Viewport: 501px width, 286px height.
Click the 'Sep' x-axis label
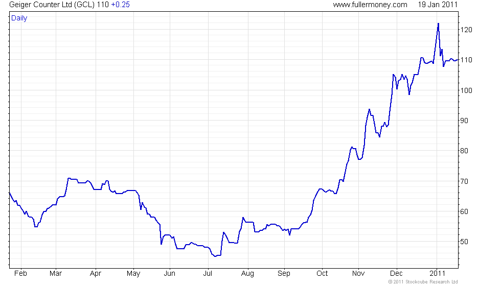pyautogui.click(x=284, y=274)
